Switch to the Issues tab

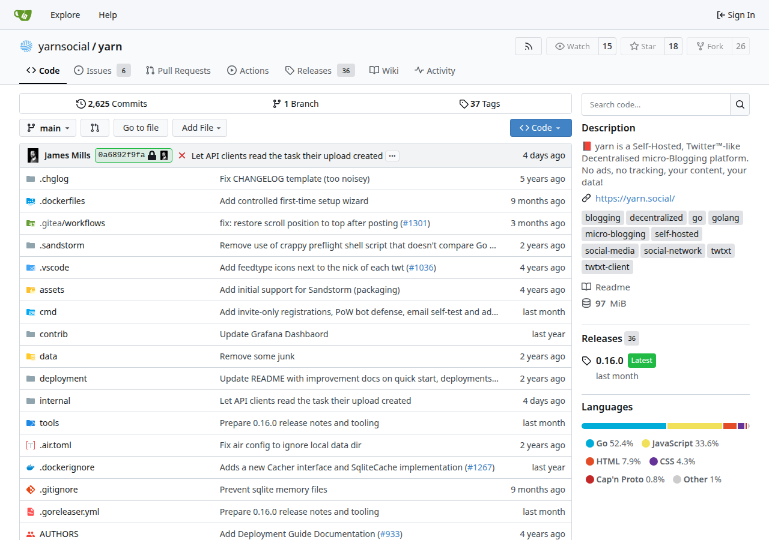tap(102, 71)
